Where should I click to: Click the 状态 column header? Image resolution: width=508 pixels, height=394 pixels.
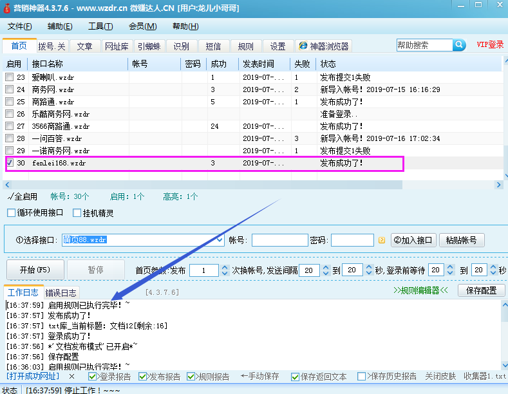(409, 64)
